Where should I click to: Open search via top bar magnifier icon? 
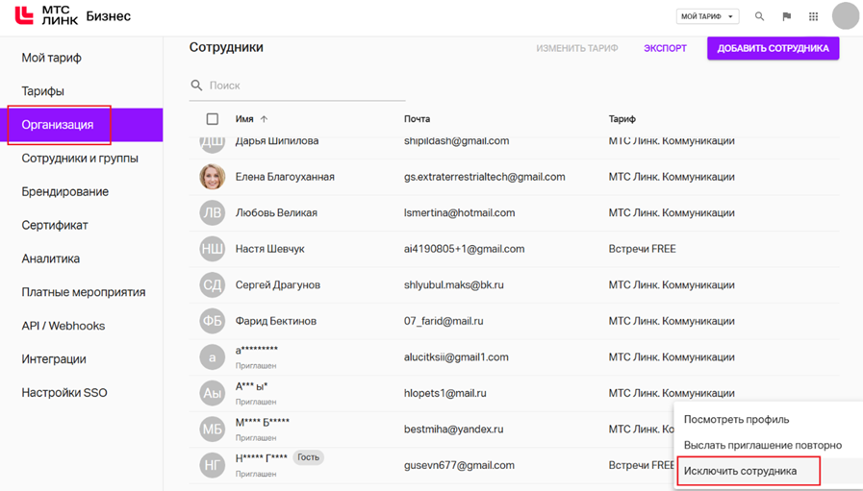click(x=759, y=16)
